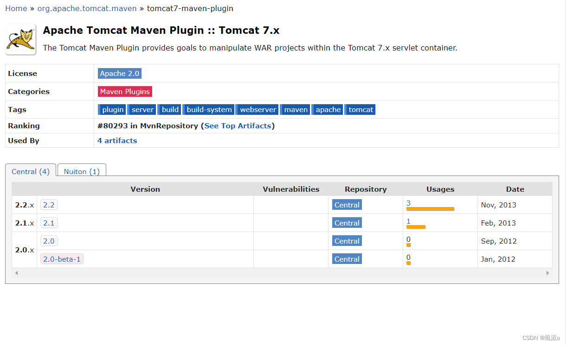Open See Top Artifacts link
The image size is (567, 345).
[x=238, y=125]
